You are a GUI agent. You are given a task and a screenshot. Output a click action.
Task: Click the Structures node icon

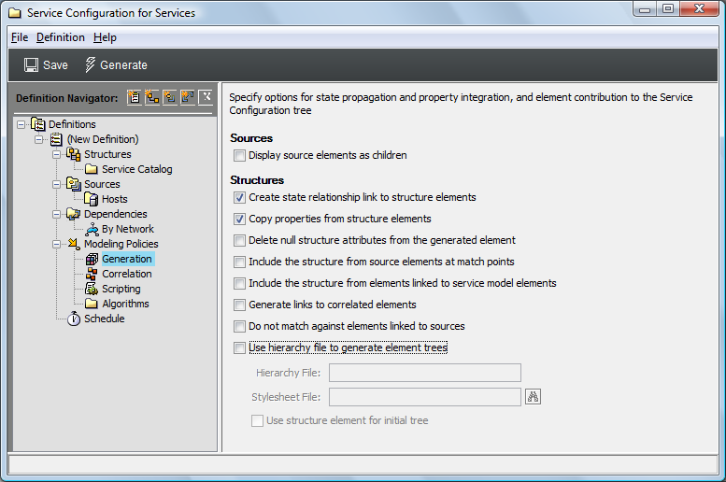point(74,154)
